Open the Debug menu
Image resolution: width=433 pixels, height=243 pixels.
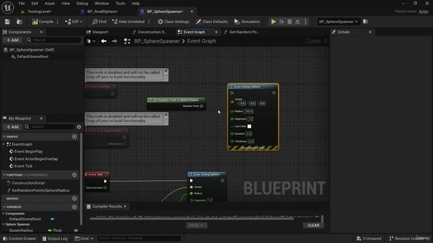pos(83,3)
